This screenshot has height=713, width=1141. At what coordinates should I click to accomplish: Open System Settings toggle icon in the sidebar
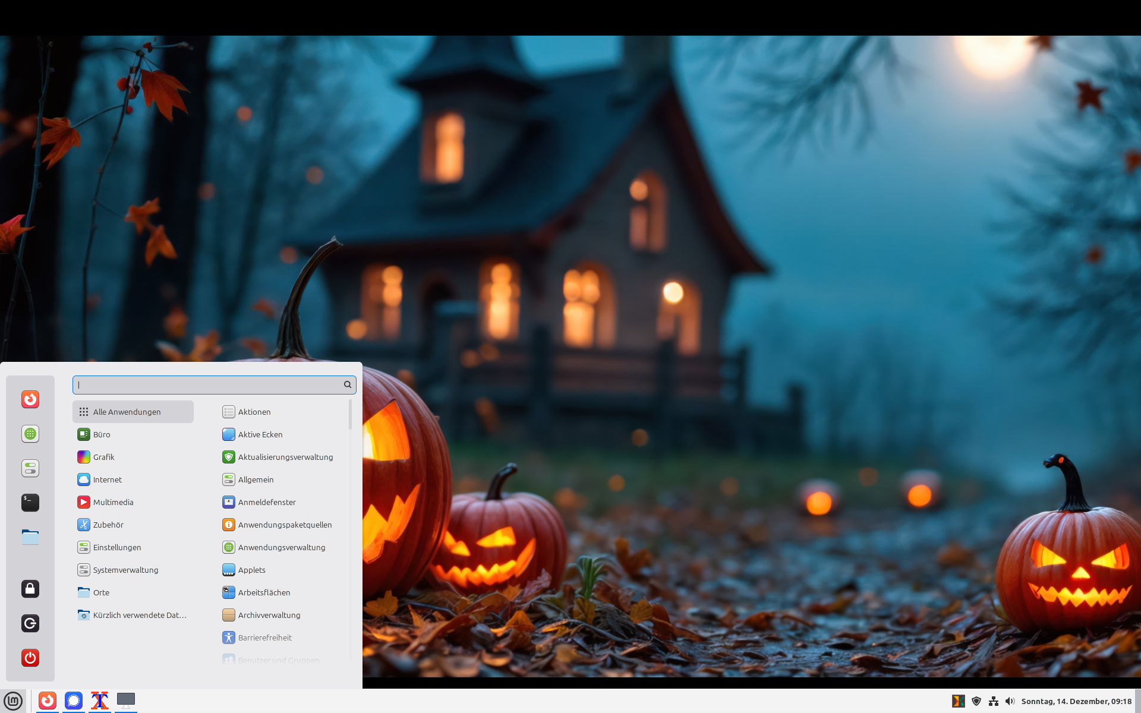pyautogui.click(x=30, y=468)
